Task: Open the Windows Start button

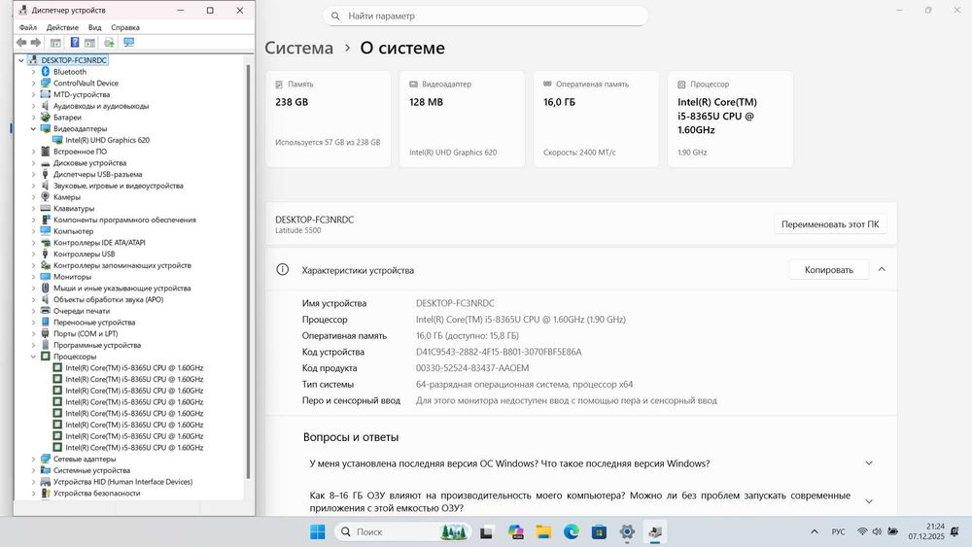Action: [318, 531]
